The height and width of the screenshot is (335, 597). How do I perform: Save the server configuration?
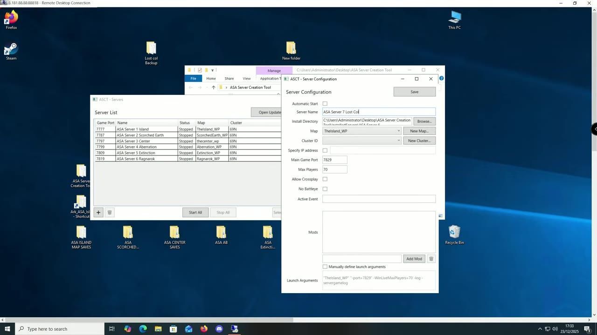[415, 92]
